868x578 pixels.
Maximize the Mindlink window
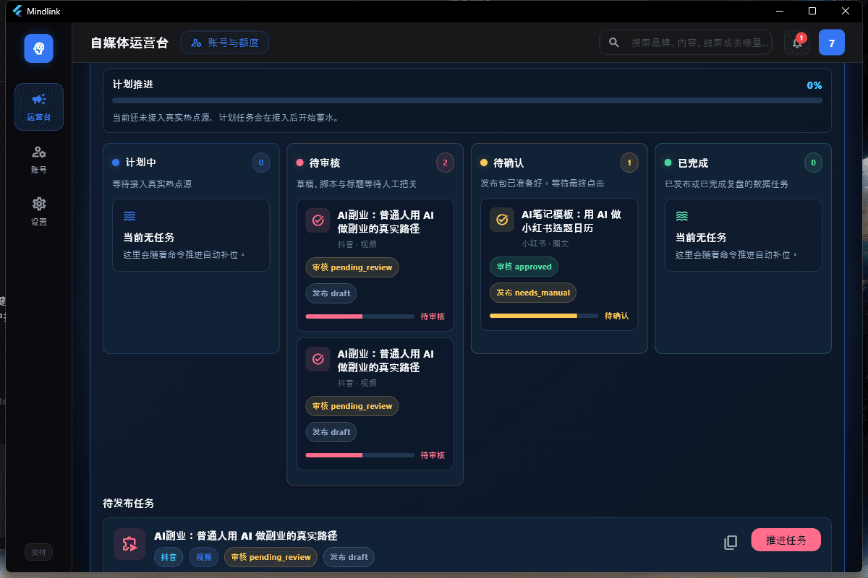click(812, 11)
